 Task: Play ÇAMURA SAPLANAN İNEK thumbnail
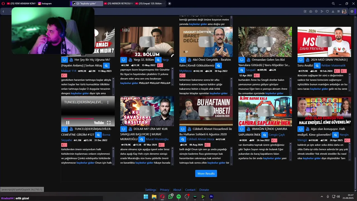tap(265, 111)
